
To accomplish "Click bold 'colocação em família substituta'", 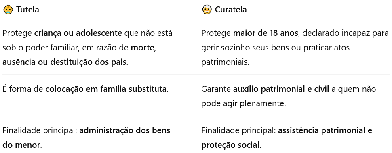I will (x=106, y=89).
